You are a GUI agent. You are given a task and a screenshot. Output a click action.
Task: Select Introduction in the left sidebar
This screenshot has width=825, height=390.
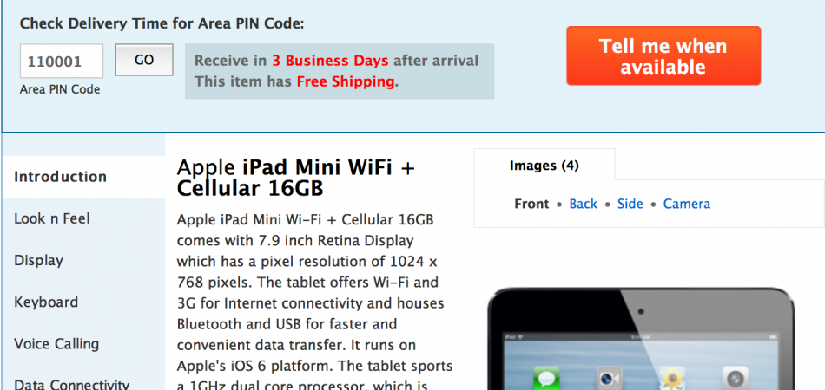83,177
